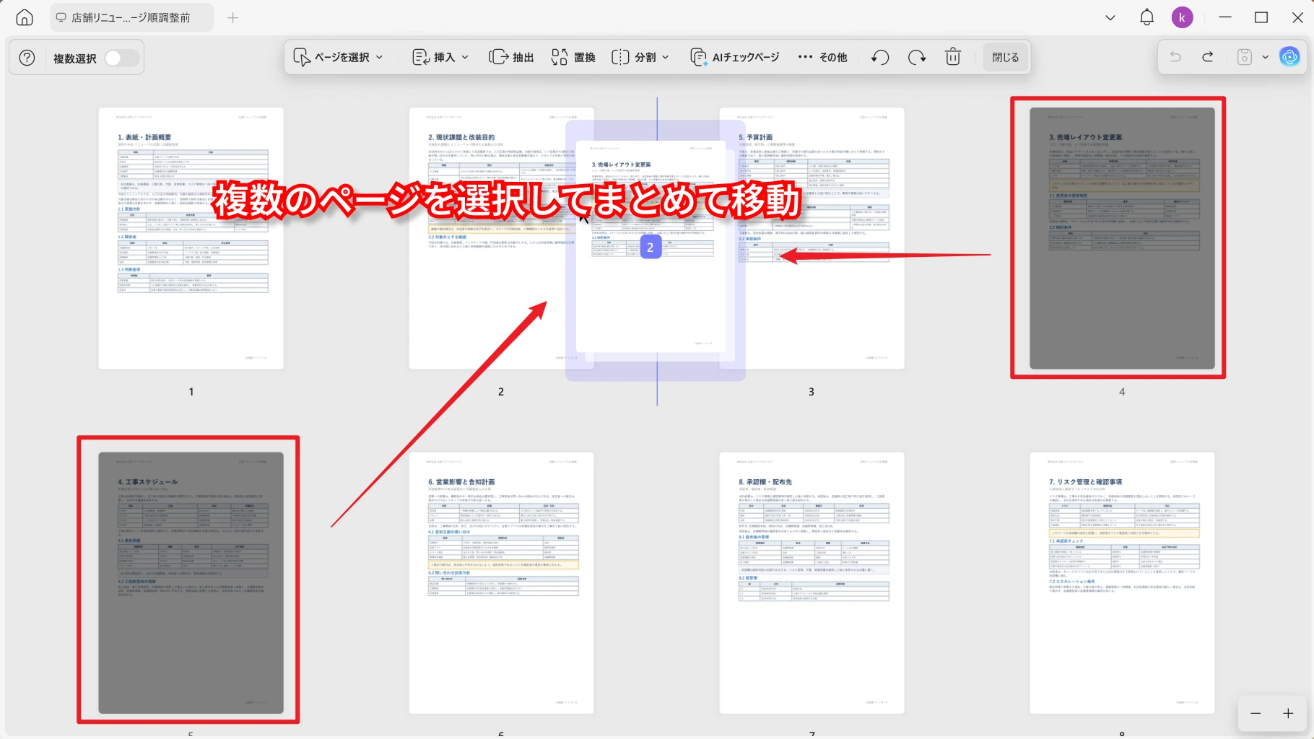Viewport: 1314px width, 739px height.
Task: Open the user account avatar
Action: coord(1182,17)
